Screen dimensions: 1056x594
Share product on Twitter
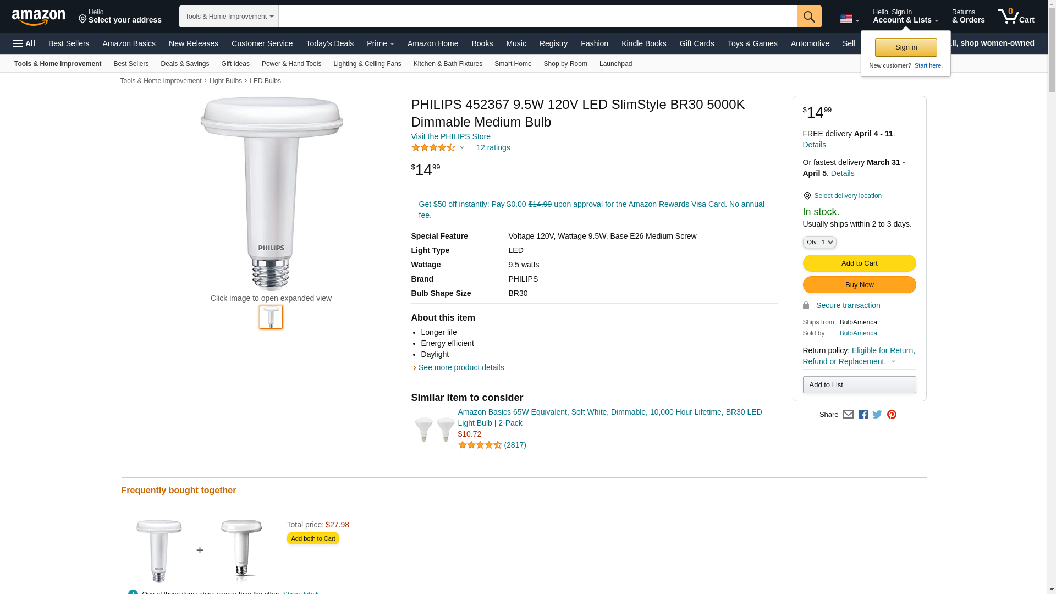877,415
